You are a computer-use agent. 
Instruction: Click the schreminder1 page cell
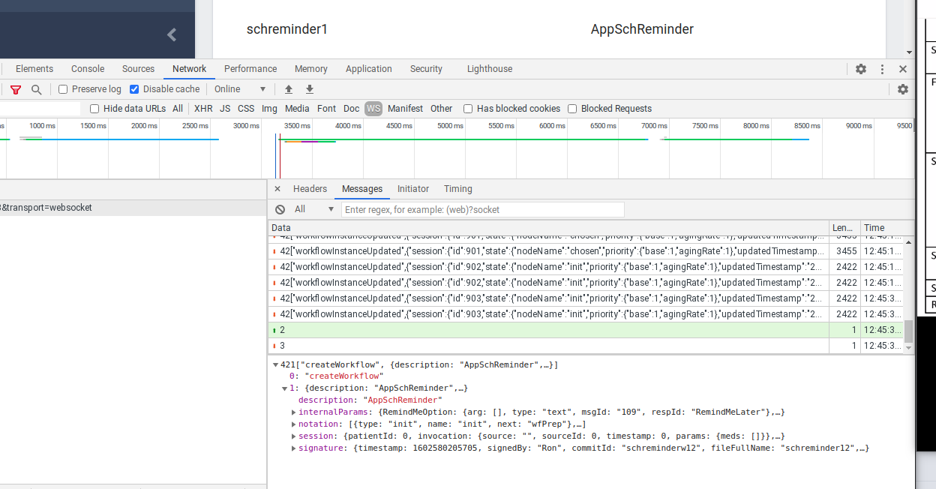(287, 29)
